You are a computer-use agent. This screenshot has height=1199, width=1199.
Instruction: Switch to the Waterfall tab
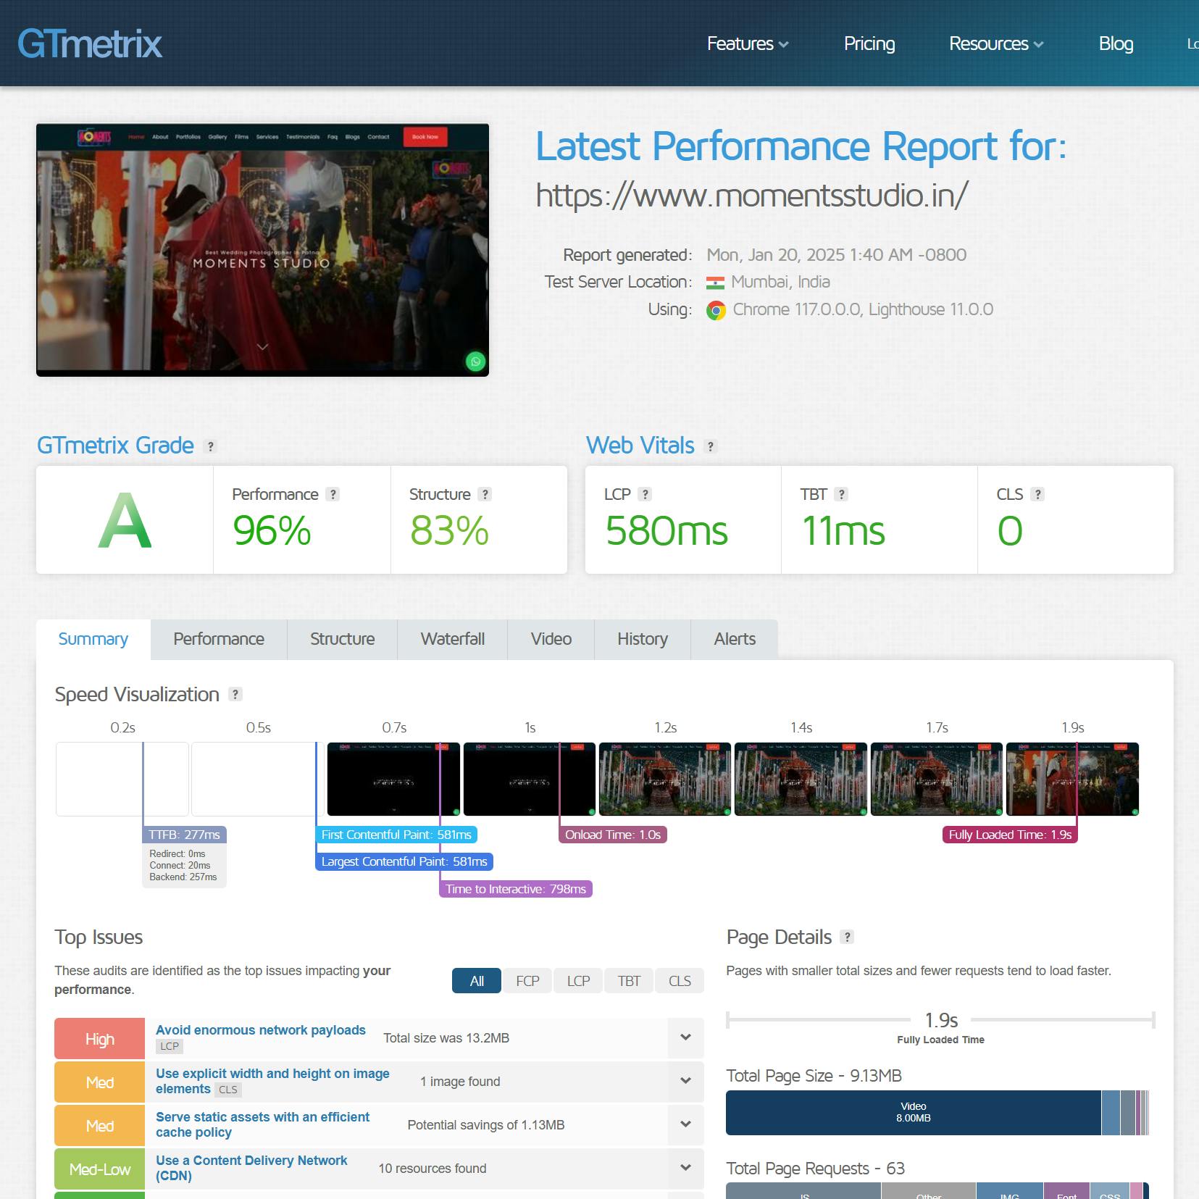click(452, 639)
